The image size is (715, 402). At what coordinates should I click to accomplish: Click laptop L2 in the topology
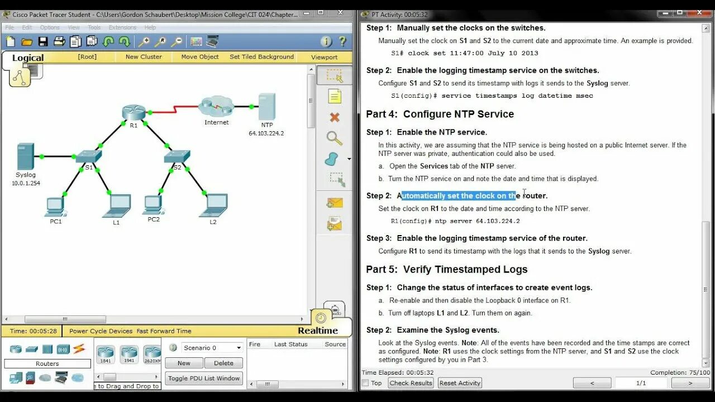click(x=213, y=205)
